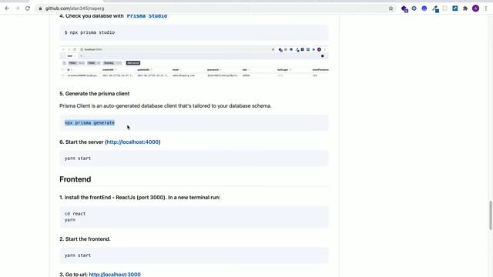Open the dark circular diamond extension icon
Image resolution: width=493 pixels, height=277 pixels.
coord(414,8)
